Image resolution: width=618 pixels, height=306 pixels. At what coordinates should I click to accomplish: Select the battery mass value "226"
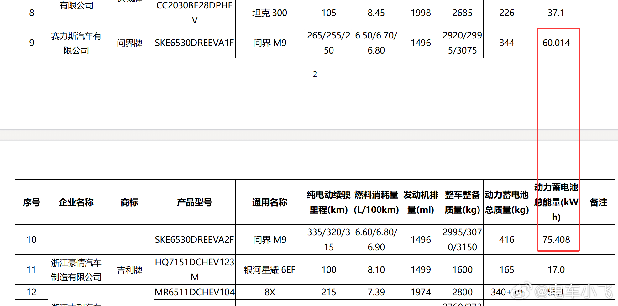[507, 13]
